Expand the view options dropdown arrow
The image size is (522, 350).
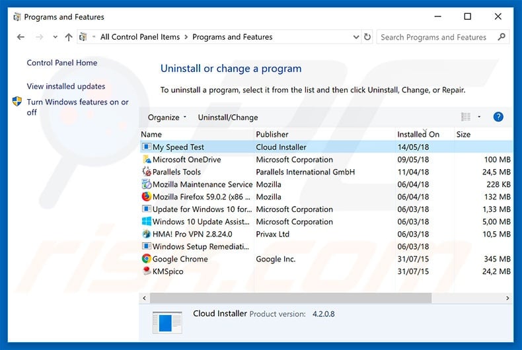click(x=480, y=117)
